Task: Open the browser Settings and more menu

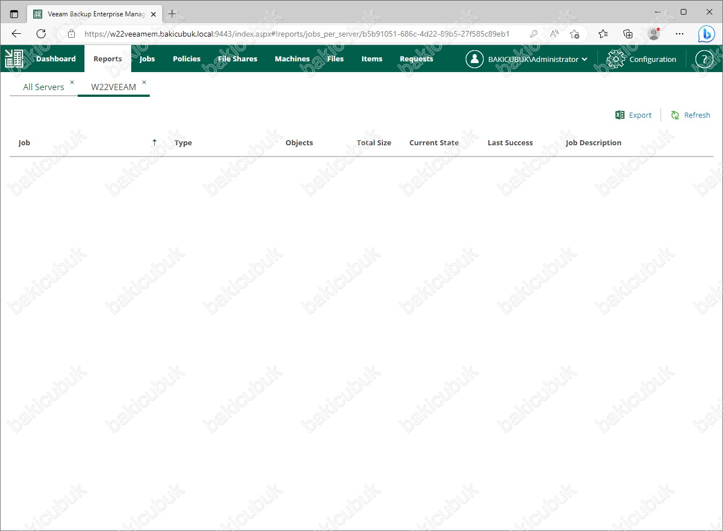Action: tap(679, 34)
